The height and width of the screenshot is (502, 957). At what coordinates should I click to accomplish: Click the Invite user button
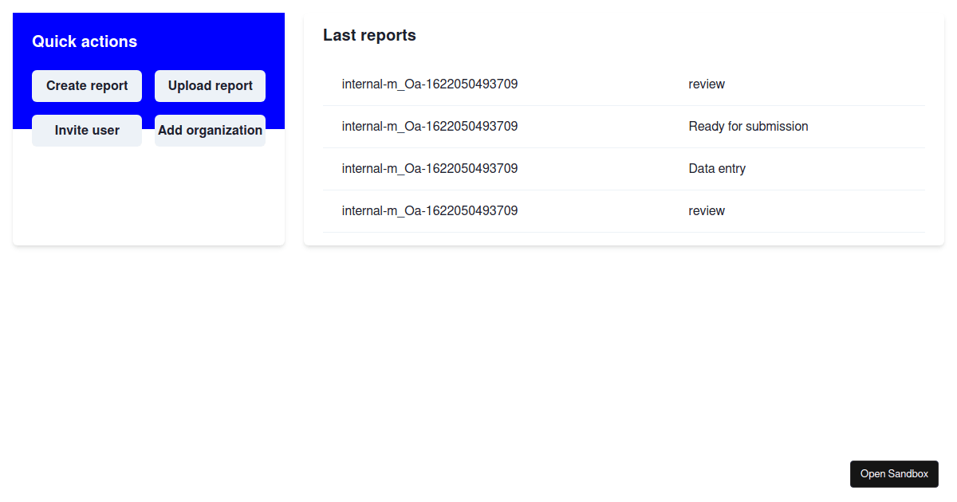tap(86, 130)
